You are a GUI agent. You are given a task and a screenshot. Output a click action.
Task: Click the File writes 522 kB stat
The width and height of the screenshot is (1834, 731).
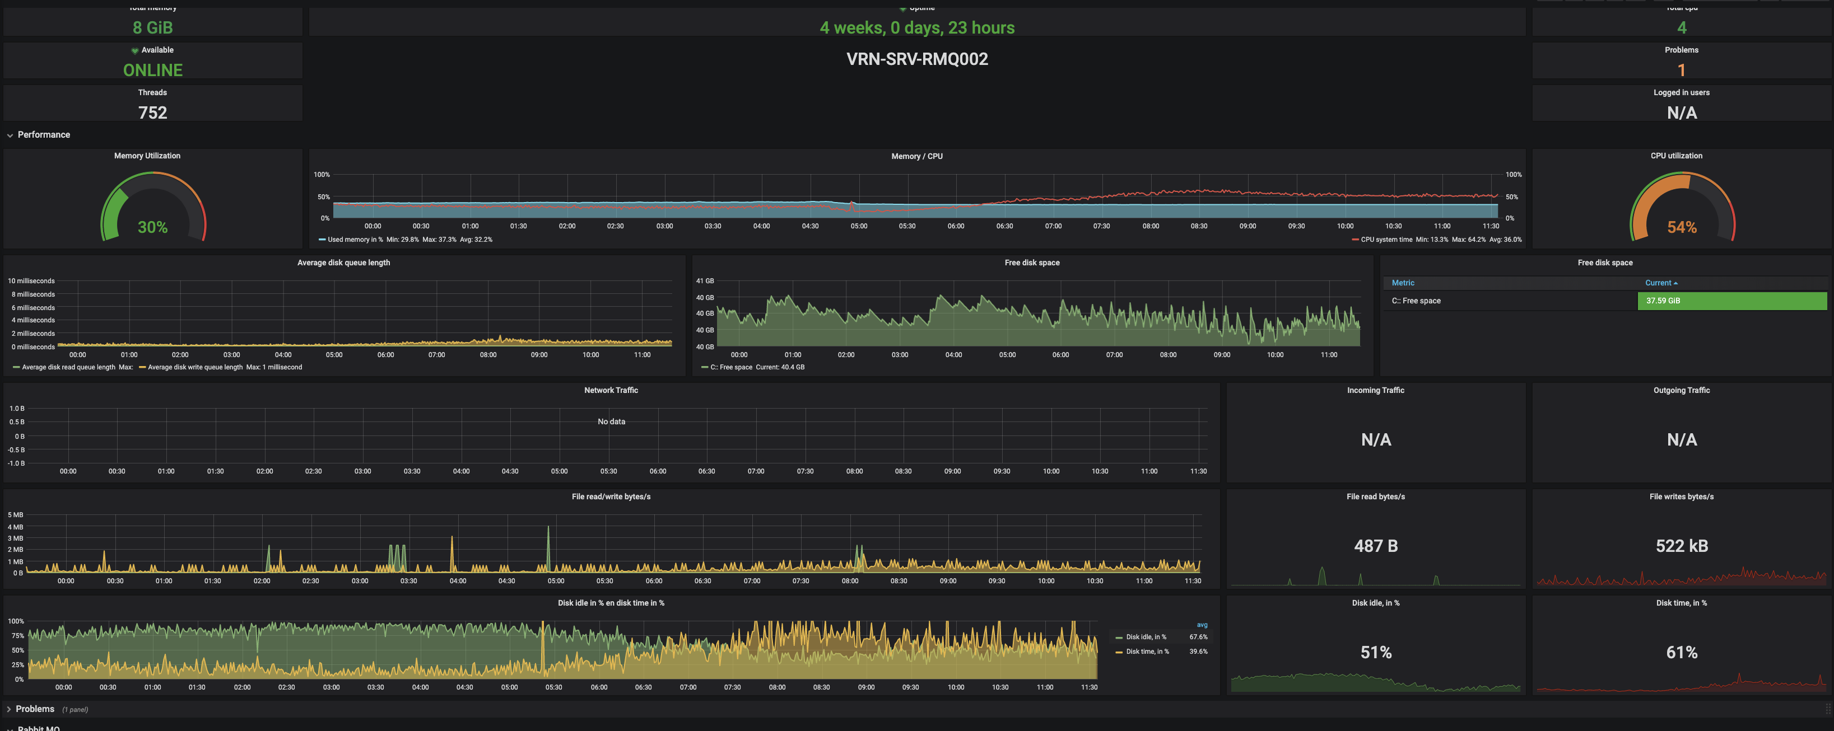point(1681,546)
